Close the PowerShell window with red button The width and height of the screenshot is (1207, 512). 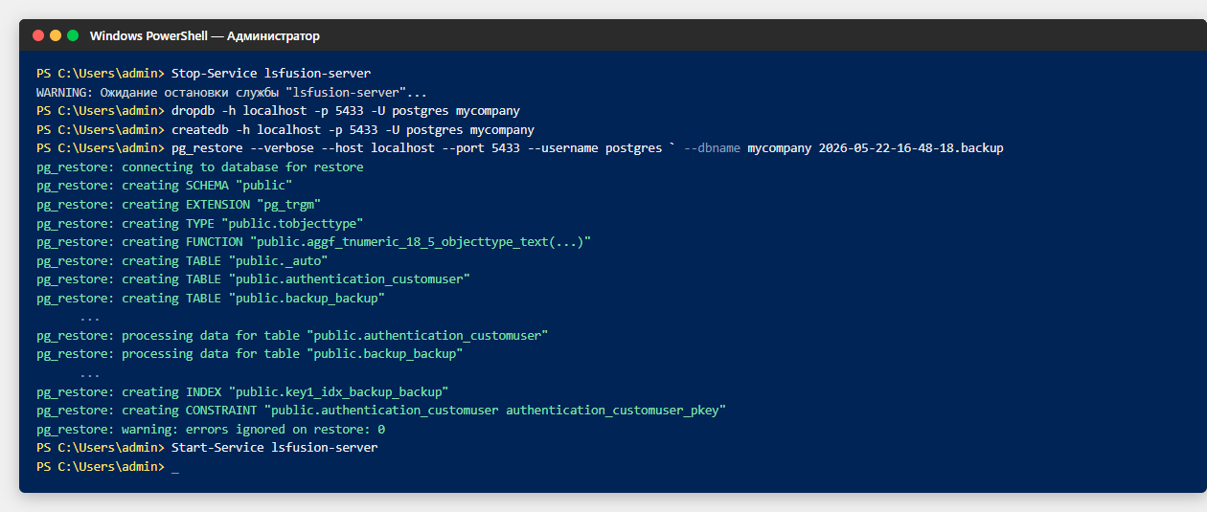38,35
